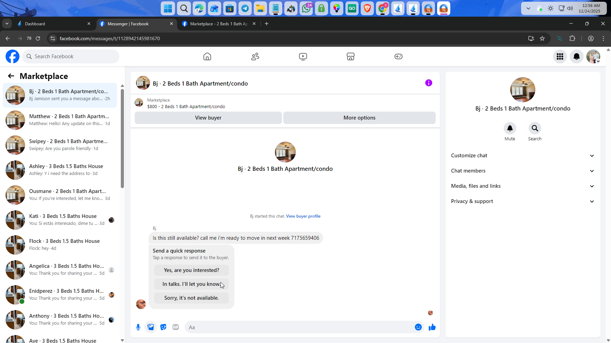Open conversation information purple icon
Screen dimensions: 611x343
pyautogui.click(x=429, y=83)
